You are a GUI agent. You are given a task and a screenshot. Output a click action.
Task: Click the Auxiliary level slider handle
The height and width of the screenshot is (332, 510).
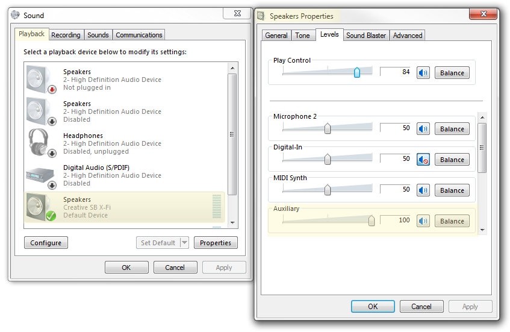(x=371, y=221)
